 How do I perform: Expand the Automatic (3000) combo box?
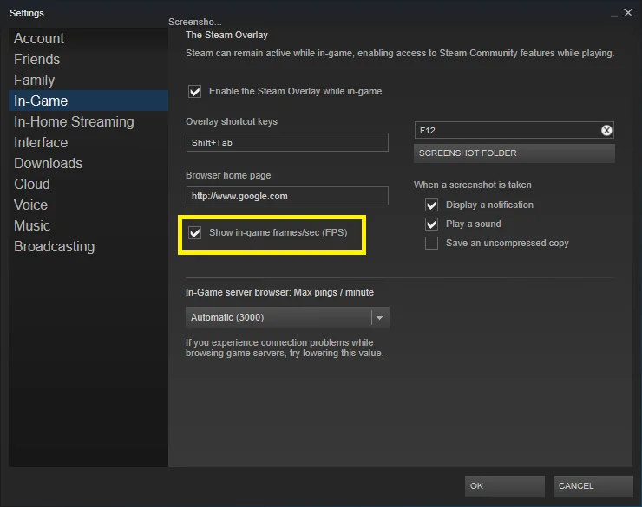point(287,318)
